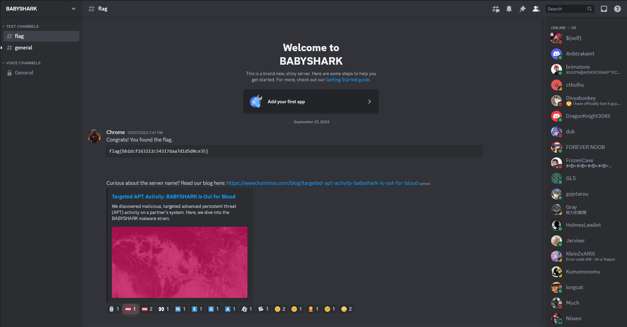627x327 pixels.
Task: Open brimstone member entry
Action: [586, 69]
